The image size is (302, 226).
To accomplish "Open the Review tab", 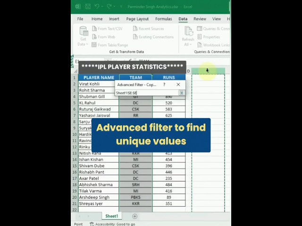I will (200, 19).
